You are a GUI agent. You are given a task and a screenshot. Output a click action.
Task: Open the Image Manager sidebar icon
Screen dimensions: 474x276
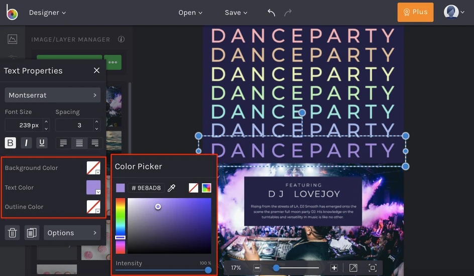pyautogui.click(x=13, y=39)
